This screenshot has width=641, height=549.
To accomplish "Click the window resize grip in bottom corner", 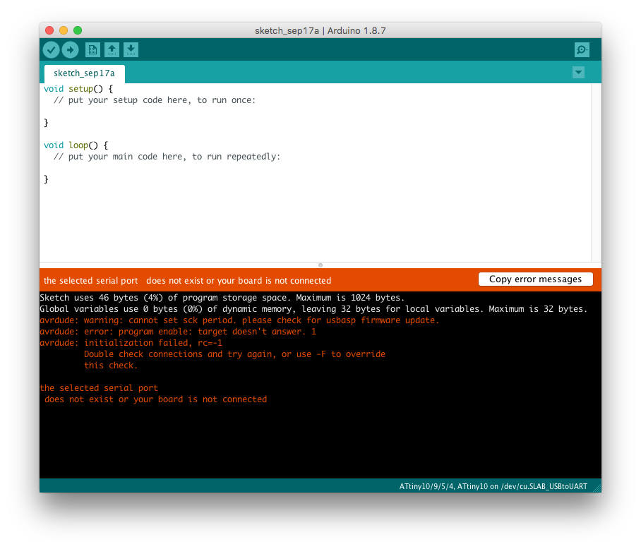I will tap(597, 488).
